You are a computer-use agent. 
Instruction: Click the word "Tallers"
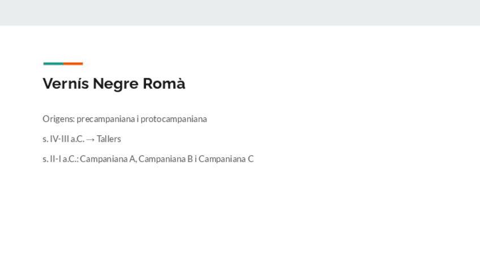[109, 139]
